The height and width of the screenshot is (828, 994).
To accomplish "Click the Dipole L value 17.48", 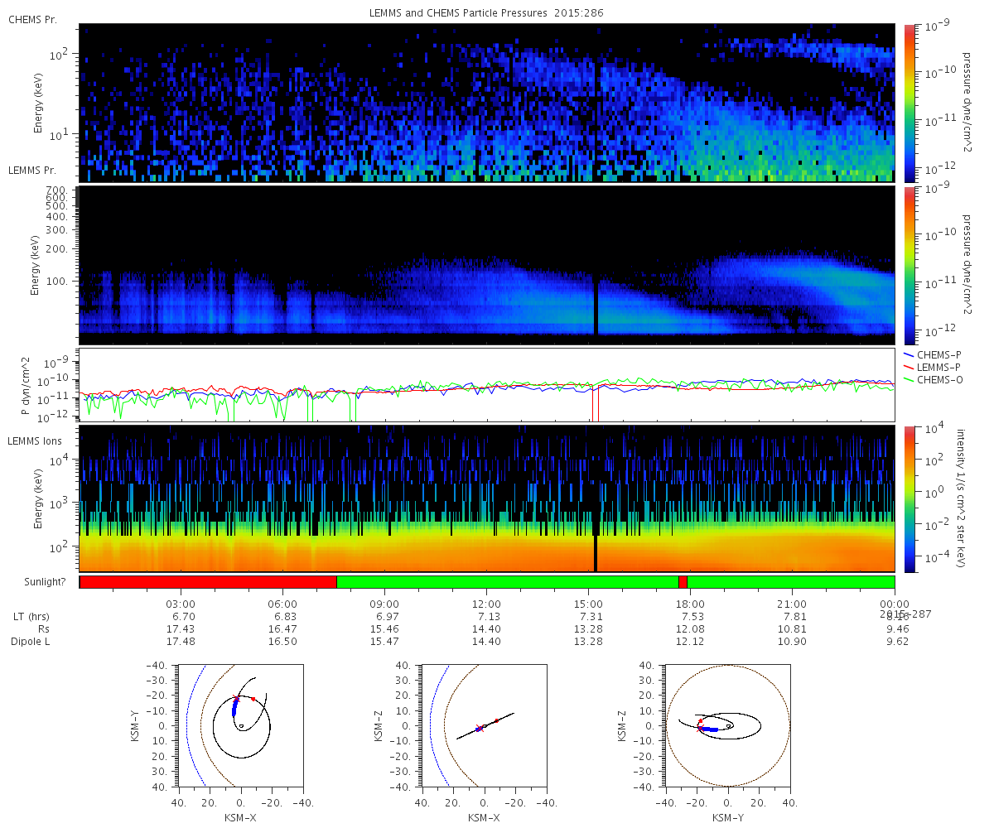I will [x=180, y=642].
